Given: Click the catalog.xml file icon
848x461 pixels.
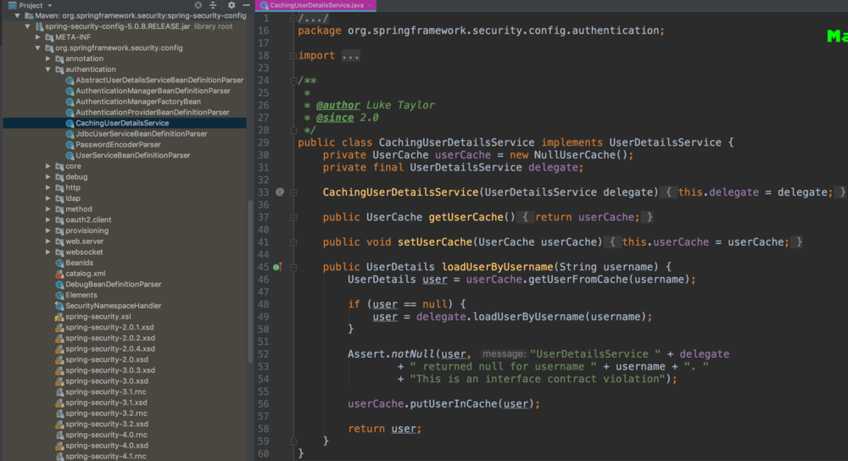Looking at the screenshot, I should (x=59, y=274).
